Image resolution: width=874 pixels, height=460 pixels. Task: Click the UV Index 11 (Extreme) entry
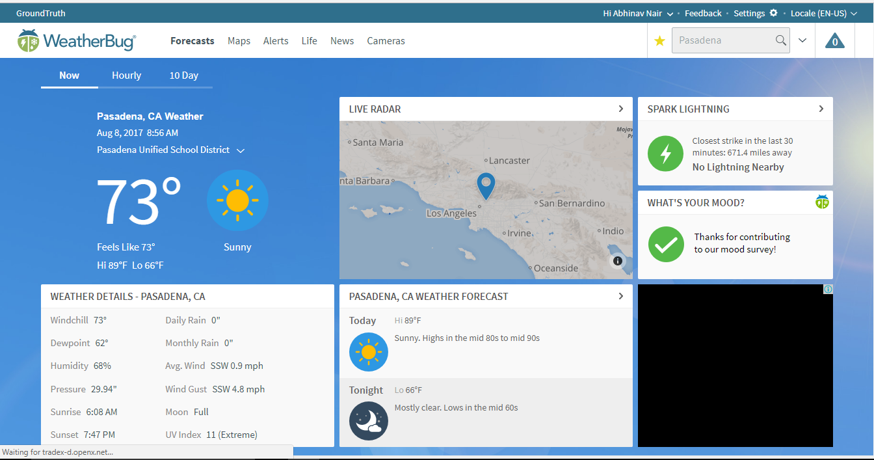tap(211, 435)
